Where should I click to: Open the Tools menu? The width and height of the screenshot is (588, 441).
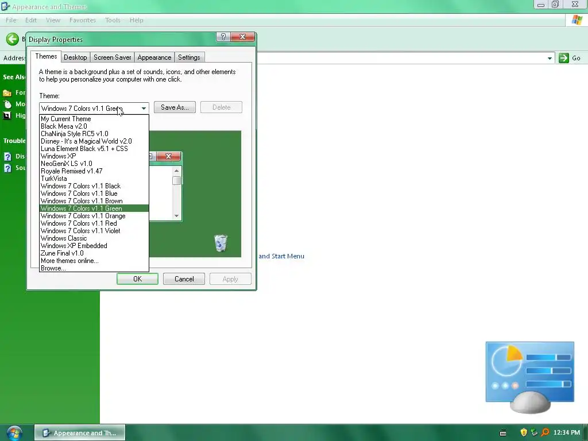coord(113,20)
